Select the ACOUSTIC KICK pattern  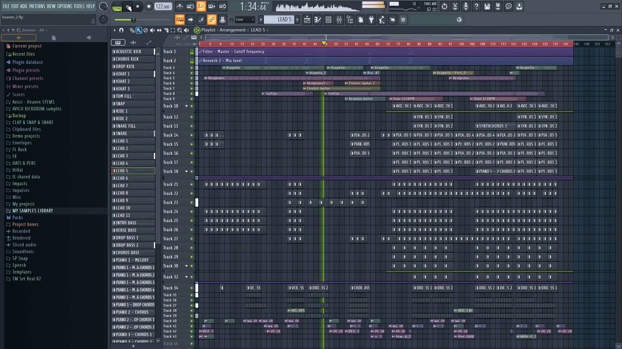[133, 51]
